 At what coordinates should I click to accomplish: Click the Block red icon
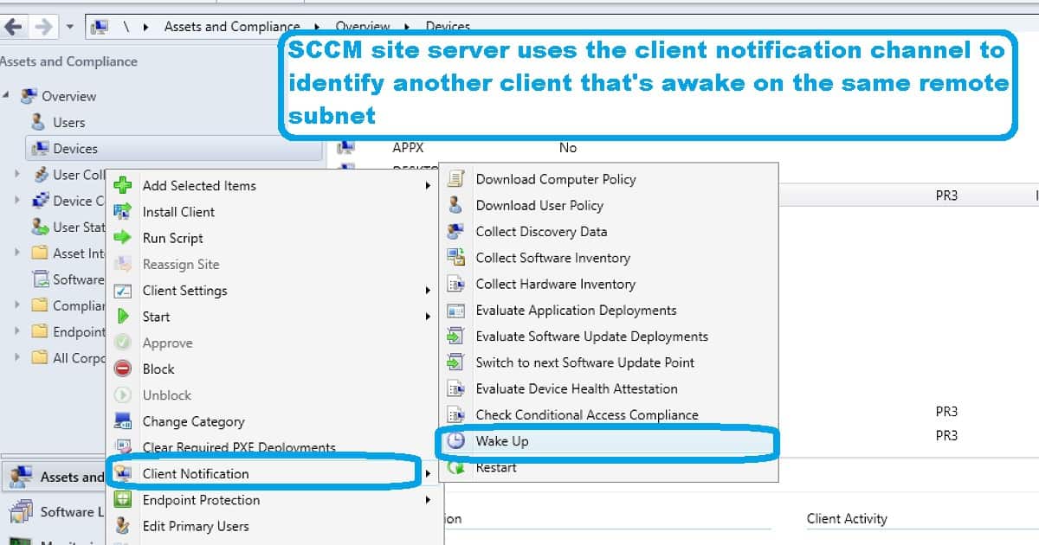point(124,369)
